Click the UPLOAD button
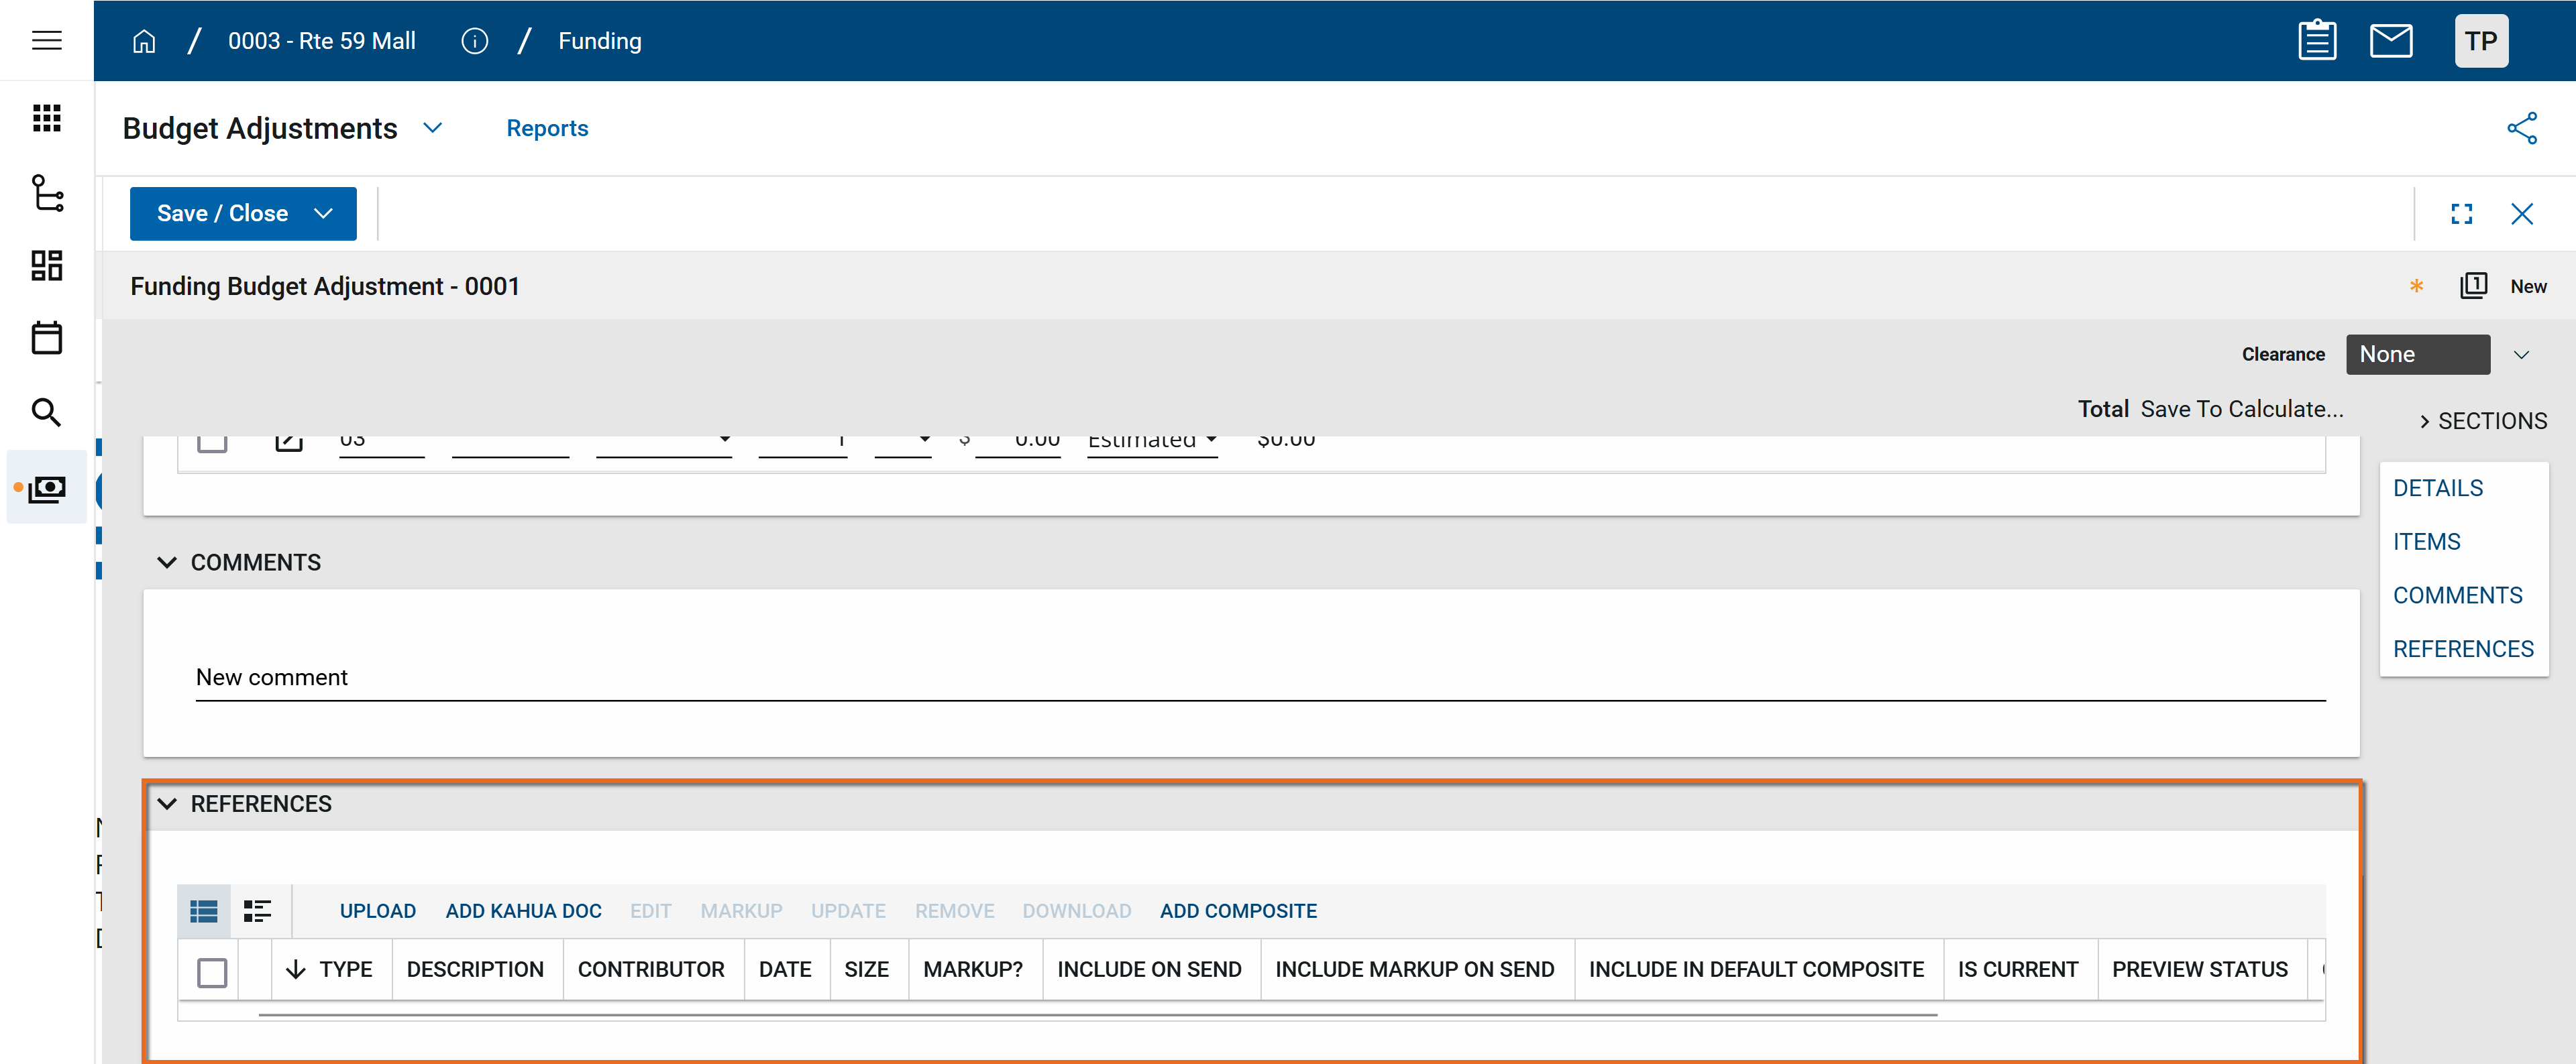This screenshot has height=1064, width=2576. click(x=377, y=910)
